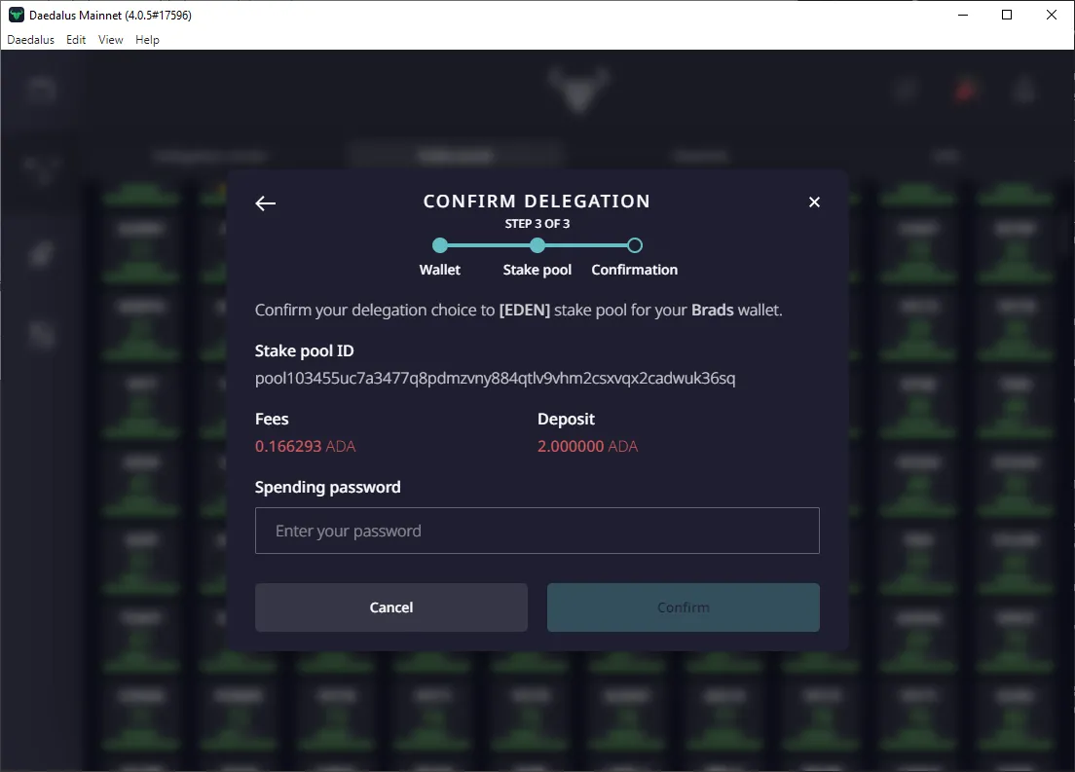
Task: Close the Daedalus Mainnet window
Action: pyautogui.click(x=1051, y=15)
